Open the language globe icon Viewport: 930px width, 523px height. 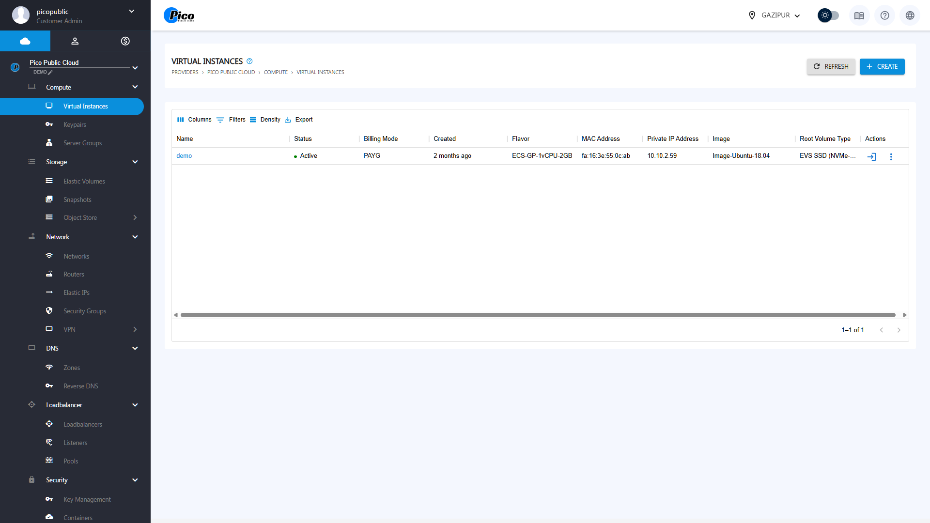point(910,15)
